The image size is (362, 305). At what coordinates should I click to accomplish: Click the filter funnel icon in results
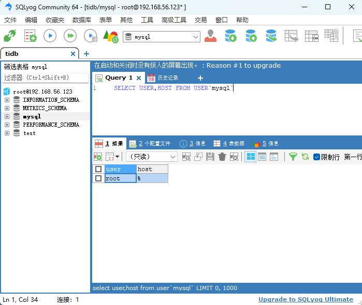[x=293, y=157]
